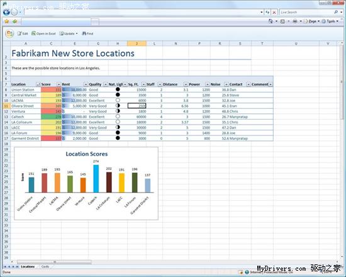
Task: Open the Noise column filter arrow
Action: [226, 84]
